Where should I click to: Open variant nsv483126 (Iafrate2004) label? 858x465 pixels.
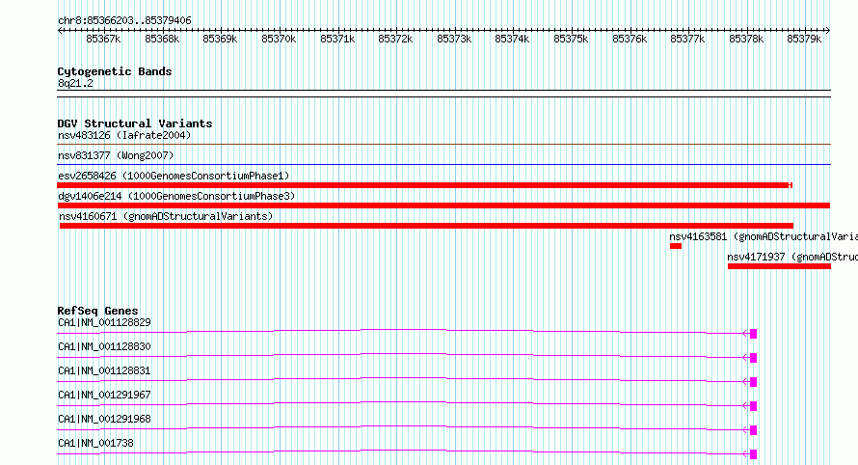tap(124, 135)
